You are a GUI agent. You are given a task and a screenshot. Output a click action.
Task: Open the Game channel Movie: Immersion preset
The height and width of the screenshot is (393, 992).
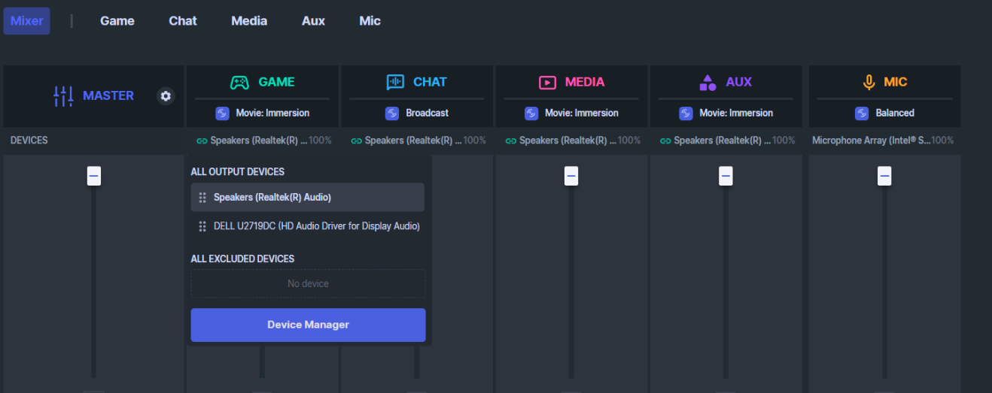(263, 113)
